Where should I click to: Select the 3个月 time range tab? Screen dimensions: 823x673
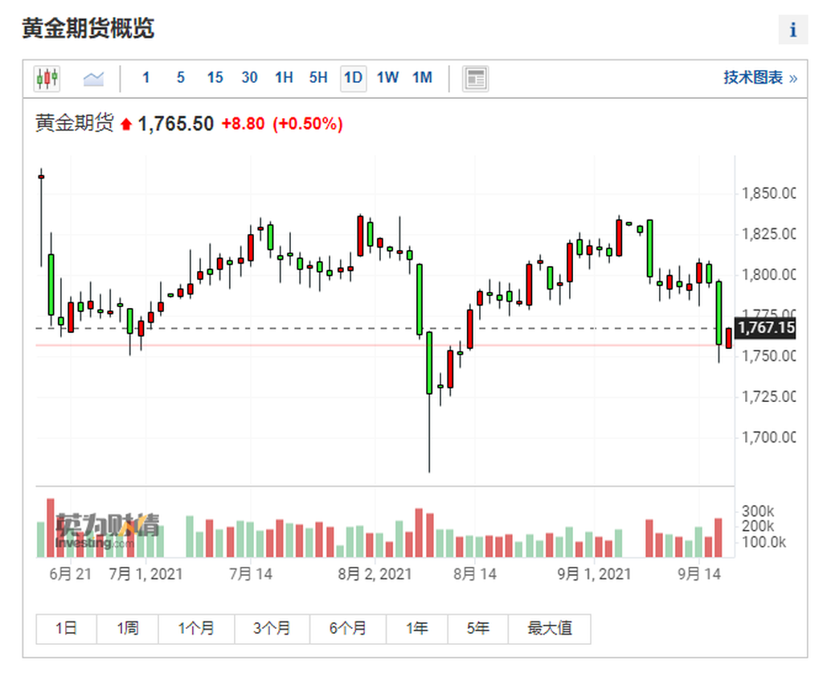272,629
